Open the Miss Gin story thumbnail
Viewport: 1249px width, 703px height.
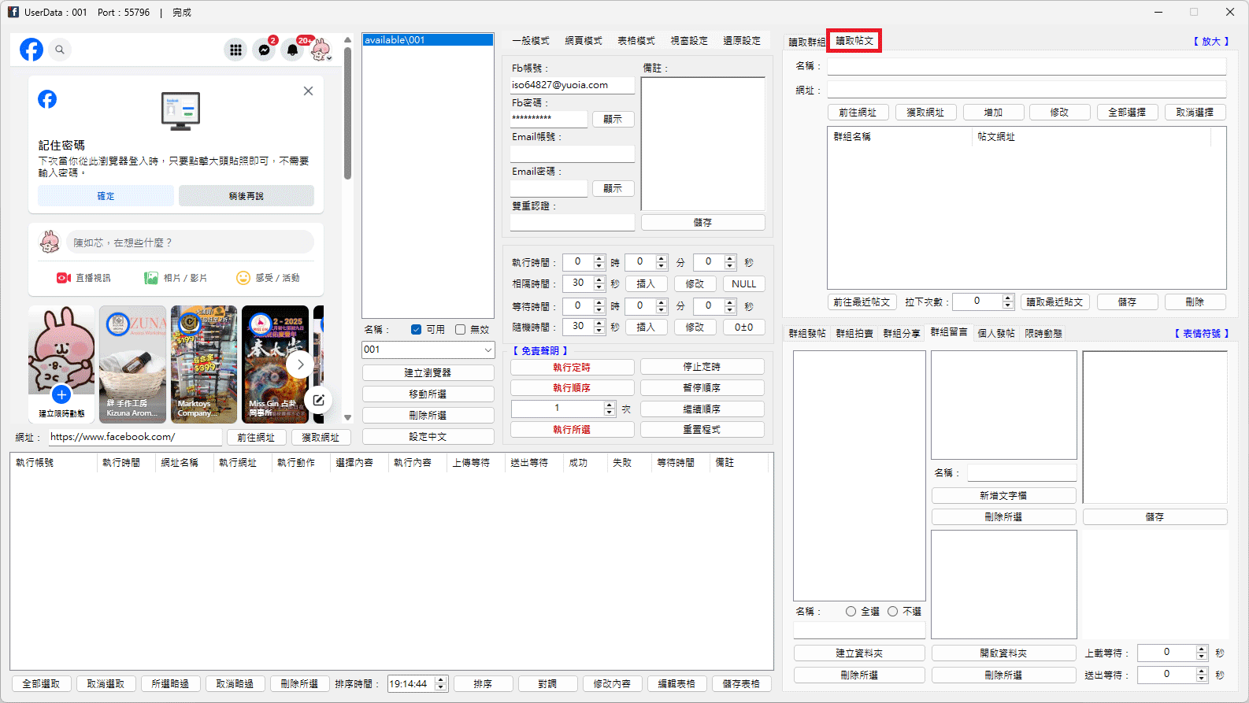(275, 364)
